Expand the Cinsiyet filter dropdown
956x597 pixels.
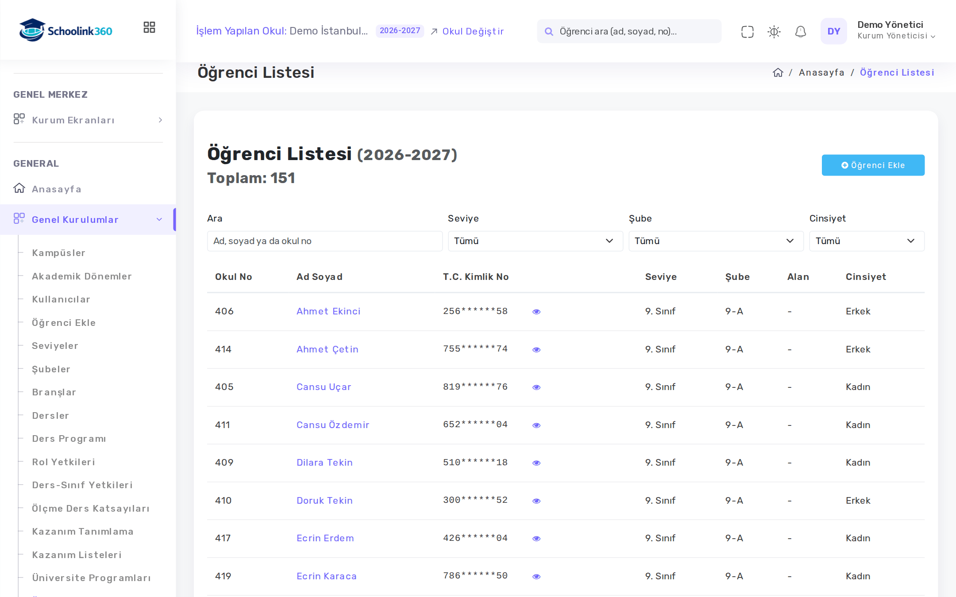[867, 241]
